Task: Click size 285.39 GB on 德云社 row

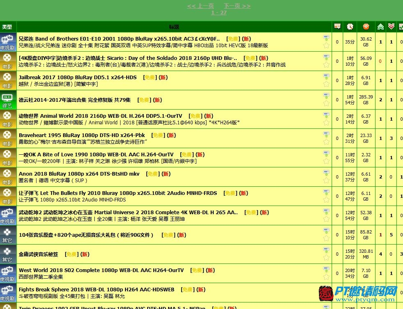Action: pyautogui.click(x=366, y=100)
